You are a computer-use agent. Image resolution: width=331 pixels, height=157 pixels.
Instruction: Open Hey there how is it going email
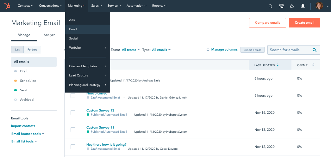[x=106, y=145]
